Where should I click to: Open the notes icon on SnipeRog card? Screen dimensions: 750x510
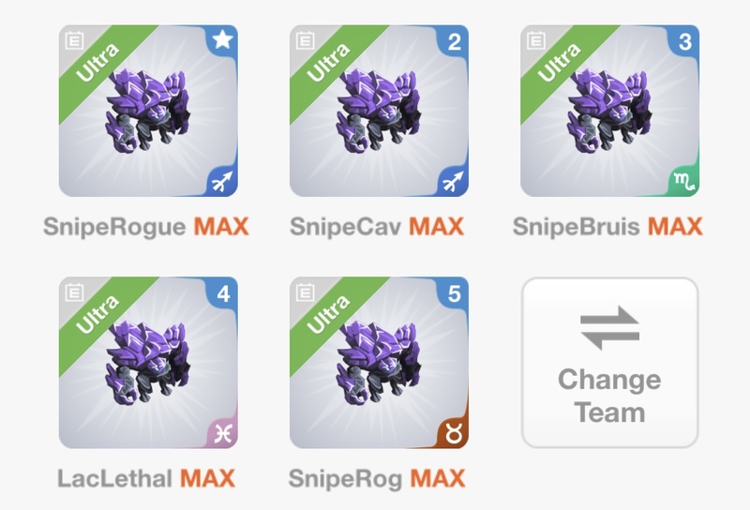click(306, 292)
